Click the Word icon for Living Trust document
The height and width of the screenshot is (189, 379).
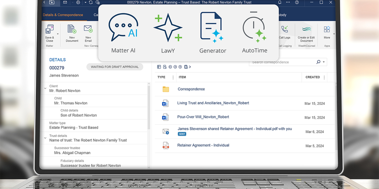tap(165, 103)
